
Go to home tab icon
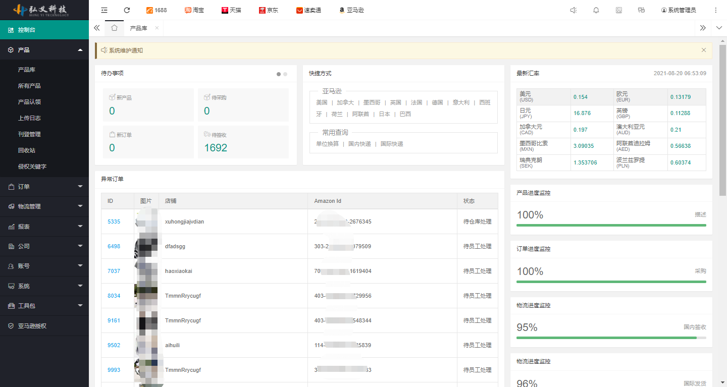click(x=114, y=28)
